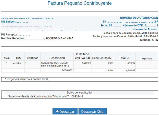
Task: Click the B/S column header
Action: click(18, 58)
